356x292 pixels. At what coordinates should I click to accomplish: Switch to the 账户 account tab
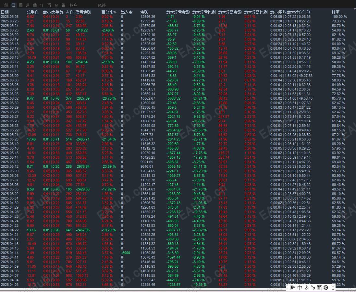(73, 5)
